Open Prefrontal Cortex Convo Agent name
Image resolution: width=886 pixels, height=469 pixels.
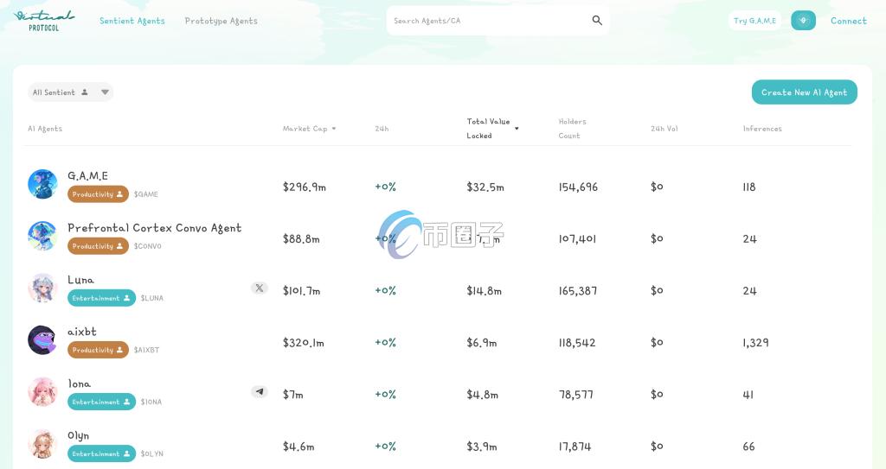(x=154, y=228)
